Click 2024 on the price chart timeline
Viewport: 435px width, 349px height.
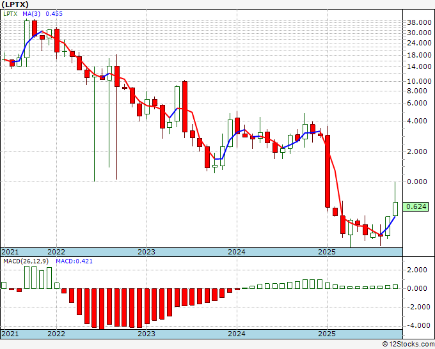click(237, 252)
